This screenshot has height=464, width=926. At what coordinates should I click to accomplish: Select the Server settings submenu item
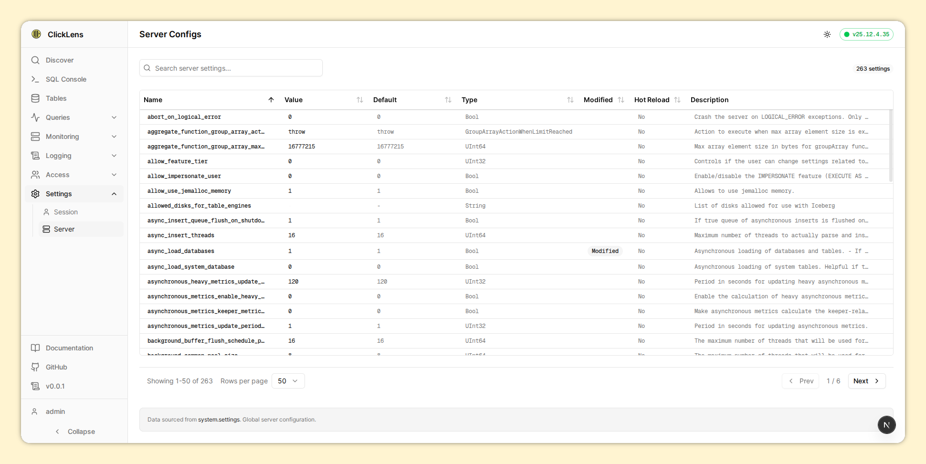[64, 229]
